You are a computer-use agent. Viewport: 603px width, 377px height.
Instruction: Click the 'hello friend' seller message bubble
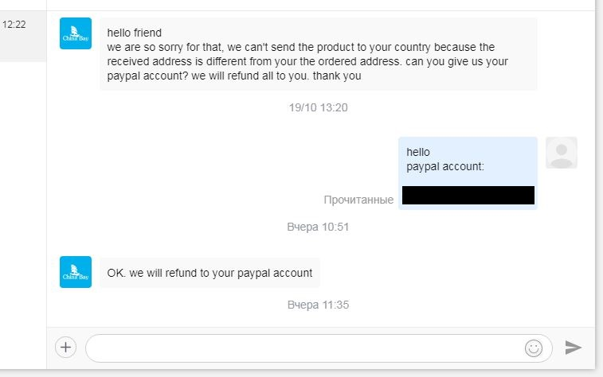[x=319, y=54]
